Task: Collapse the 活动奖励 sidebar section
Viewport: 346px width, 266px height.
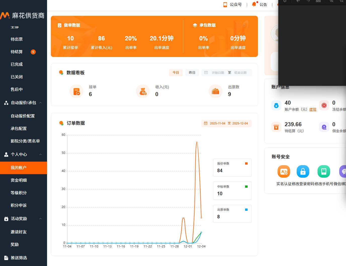Action: [x=41, y=219]
